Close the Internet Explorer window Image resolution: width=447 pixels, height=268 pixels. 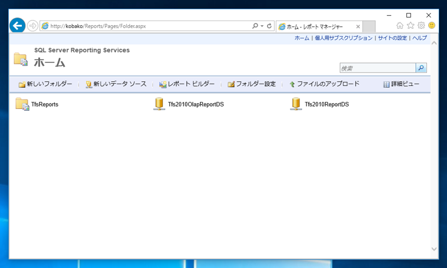(x=428, y=15)
